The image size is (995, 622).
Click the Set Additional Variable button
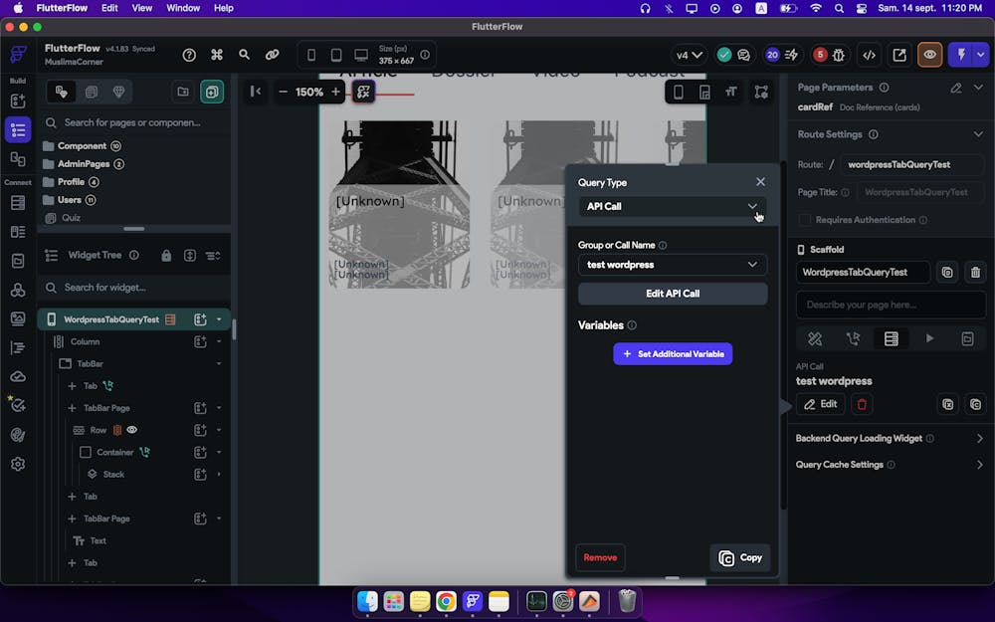673,353
